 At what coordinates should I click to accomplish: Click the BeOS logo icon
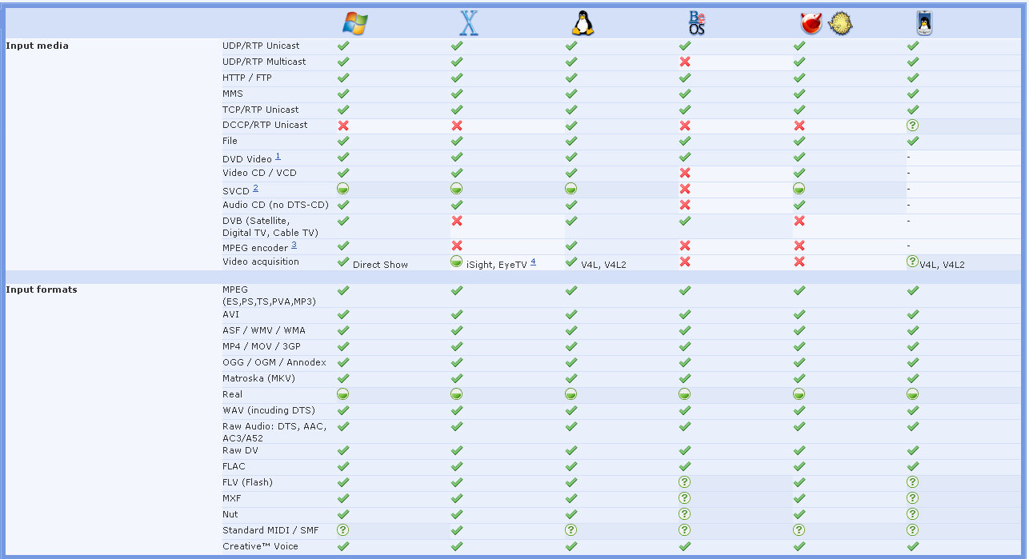696,23
